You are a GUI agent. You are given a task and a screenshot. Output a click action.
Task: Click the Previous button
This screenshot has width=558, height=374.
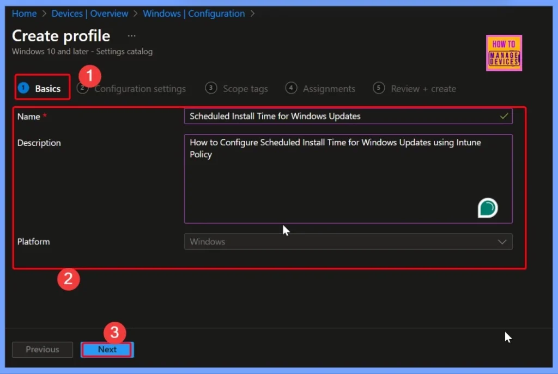click(x=43, y=350)
